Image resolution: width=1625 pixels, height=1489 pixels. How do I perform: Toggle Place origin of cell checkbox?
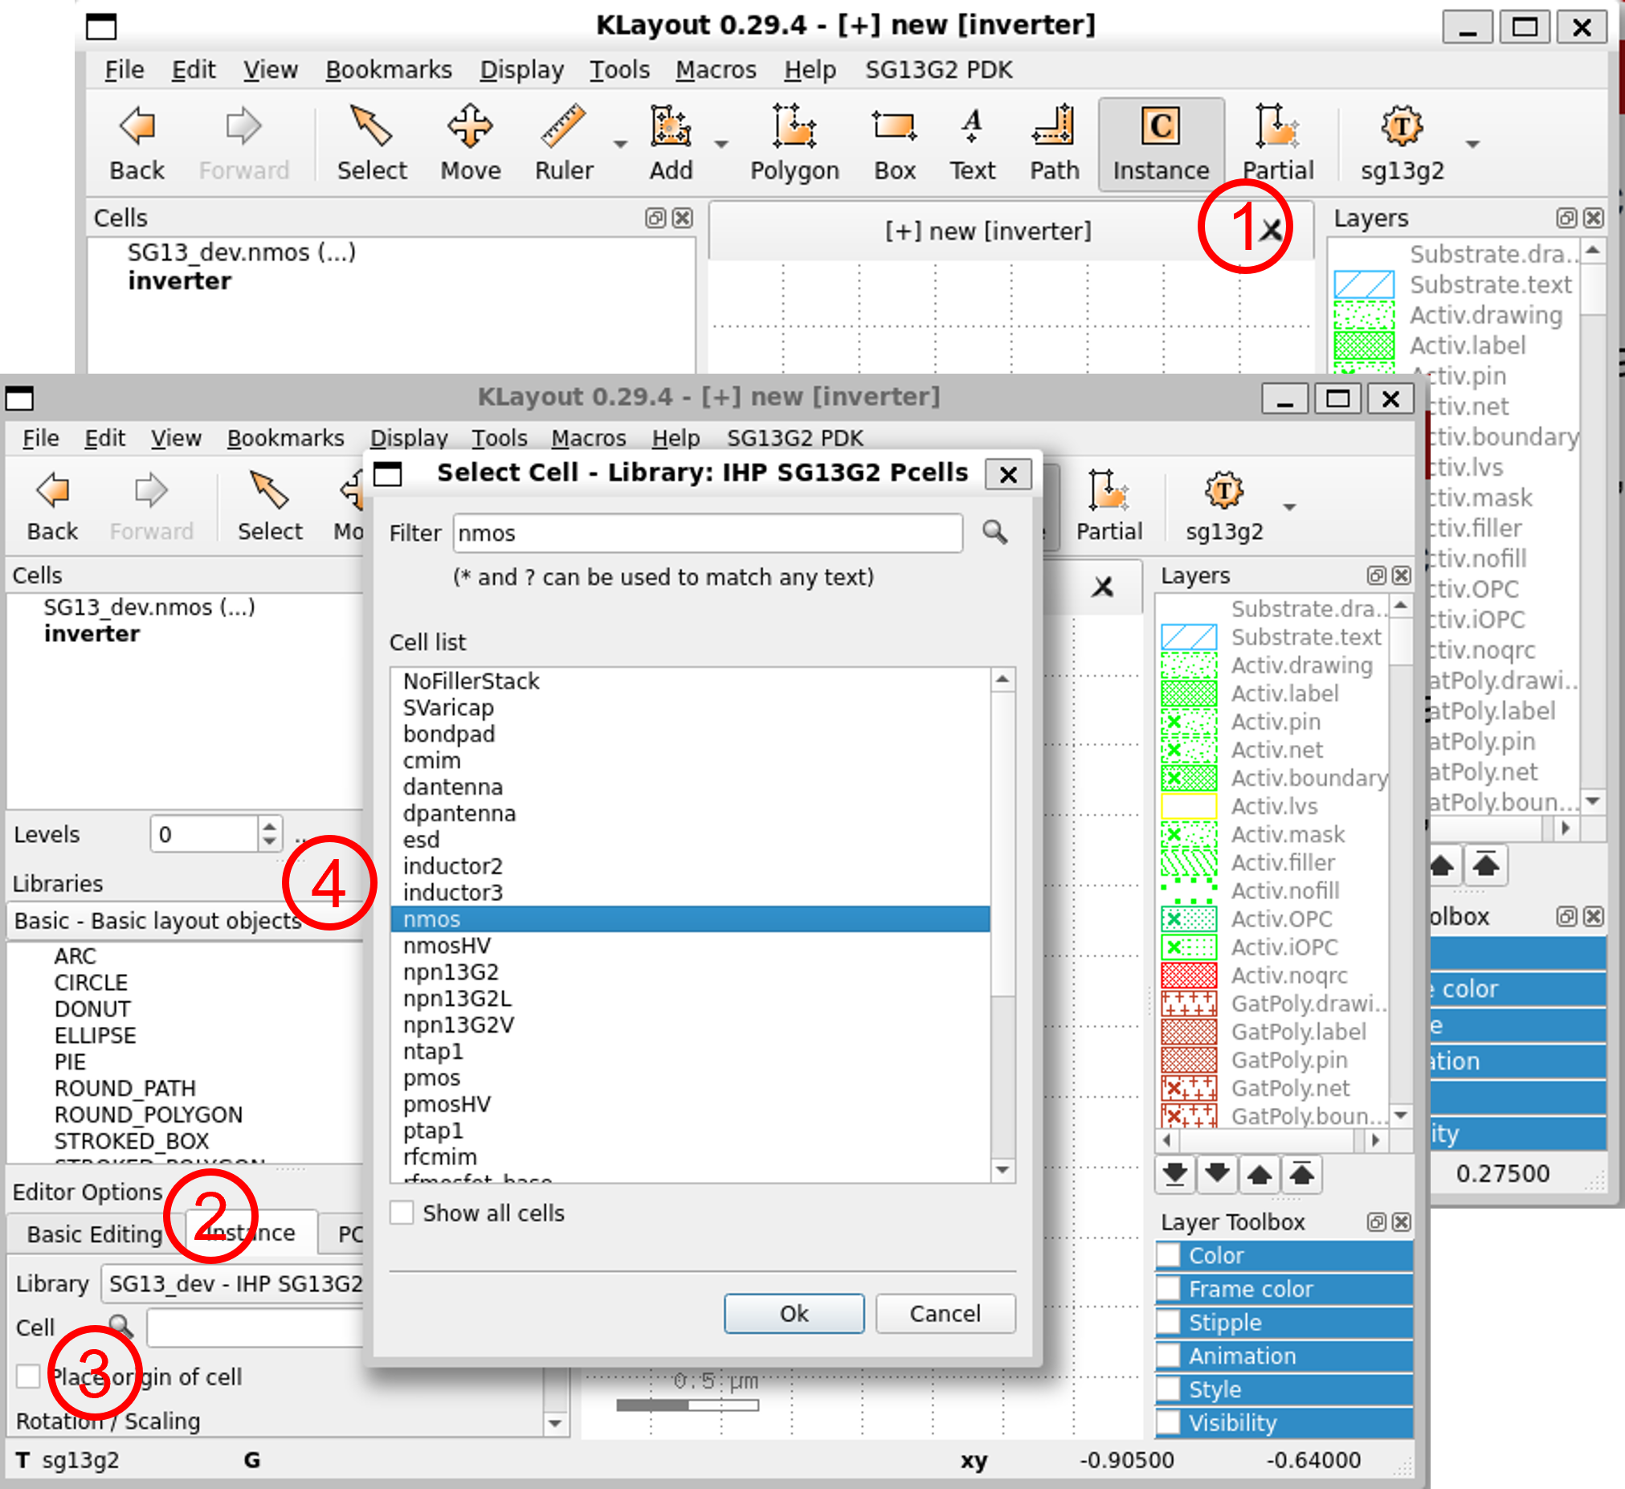pos(28,1377)
